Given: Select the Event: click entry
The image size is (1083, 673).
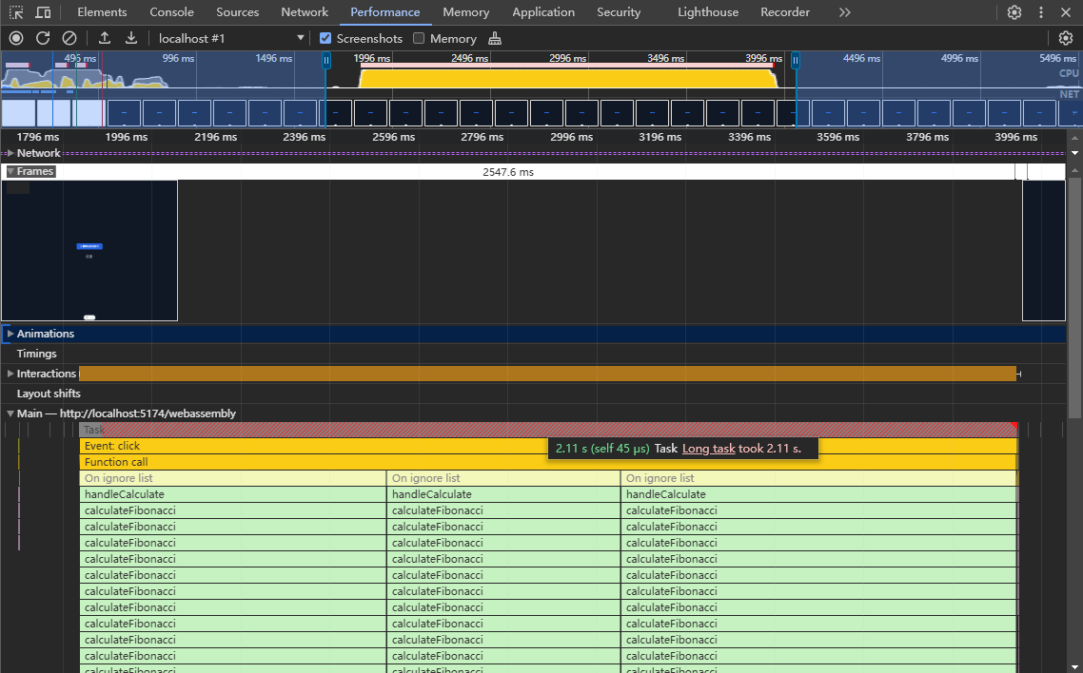Looking at the screenshot, I should (548, 446).
